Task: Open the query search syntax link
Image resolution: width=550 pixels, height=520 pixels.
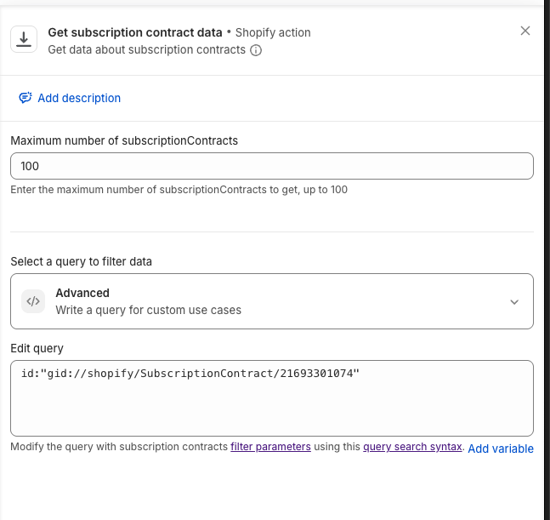Action: 412,447
